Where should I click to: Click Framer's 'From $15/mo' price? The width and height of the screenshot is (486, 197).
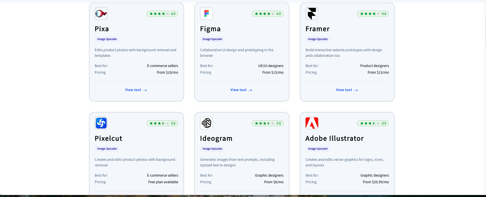coord(378,73)
